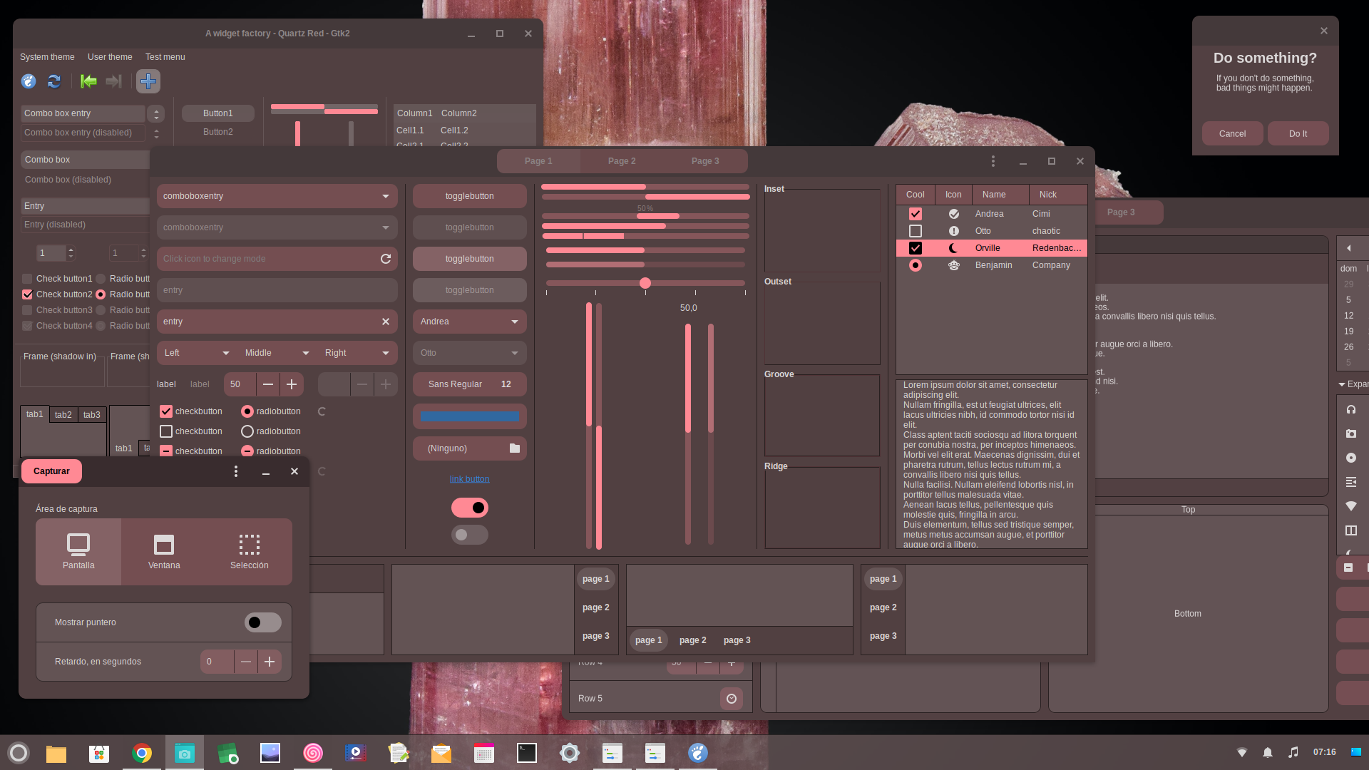1369x770 pixels.
Task: Click headphones icon in side panel
Action: [x=1351, y=409]
